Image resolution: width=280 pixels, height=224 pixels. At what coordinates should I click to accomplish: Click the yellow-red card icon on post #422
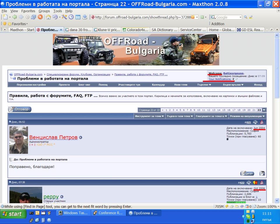[x=255, y=183]
